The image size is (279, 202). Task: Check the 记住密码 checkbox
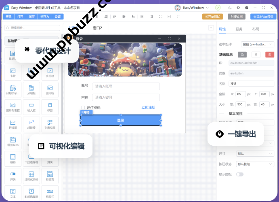tap(83, 108)
